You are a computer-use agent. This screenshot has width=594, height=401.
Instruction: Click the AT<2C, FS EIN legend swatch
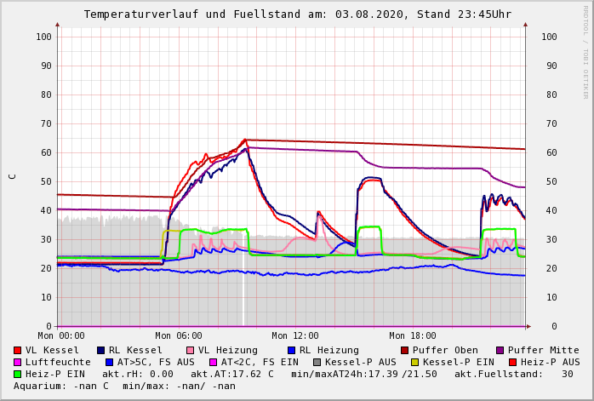214,362
